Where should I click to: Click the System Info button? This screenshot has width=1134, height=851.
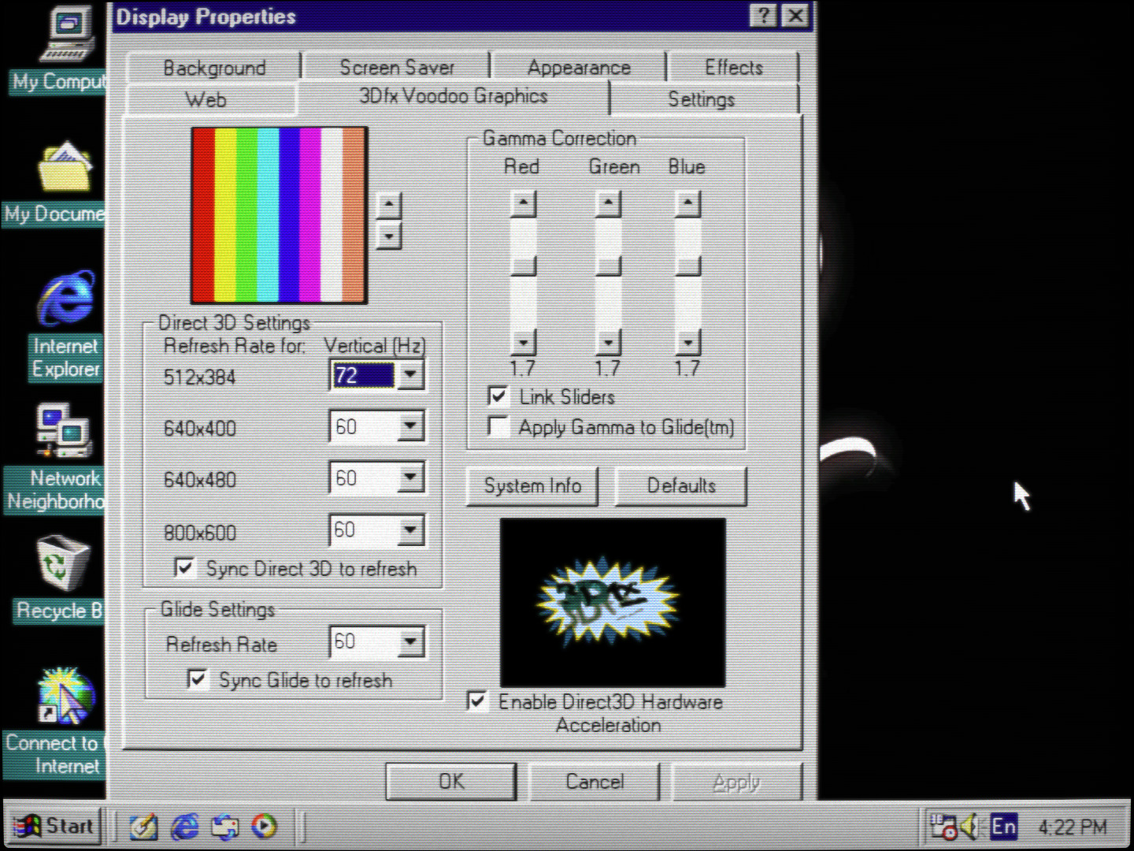tap(532, 486)
